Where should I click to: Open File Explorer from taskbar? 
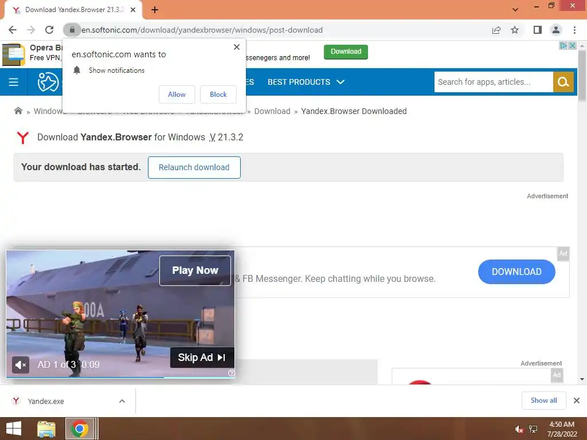click(x=46, y=429)
